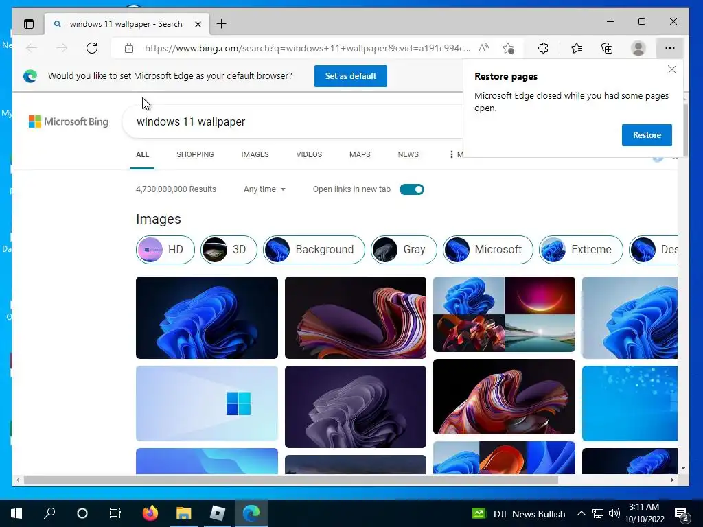
Task: Open the tab actions menu icon
Action: [29, 24]
